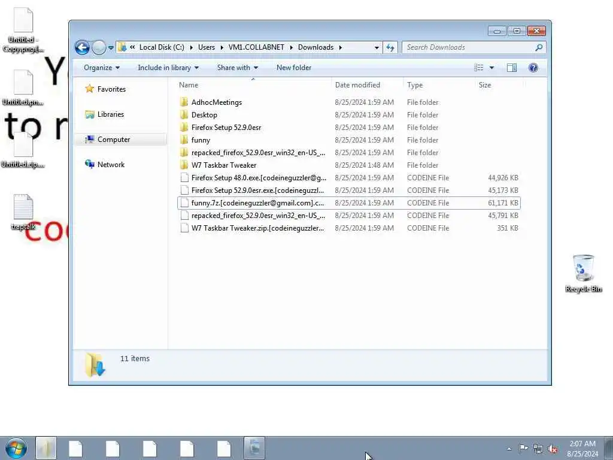Select the funny folder icon
This screenshot has width=613, height=460.
[x=184, y=140]
